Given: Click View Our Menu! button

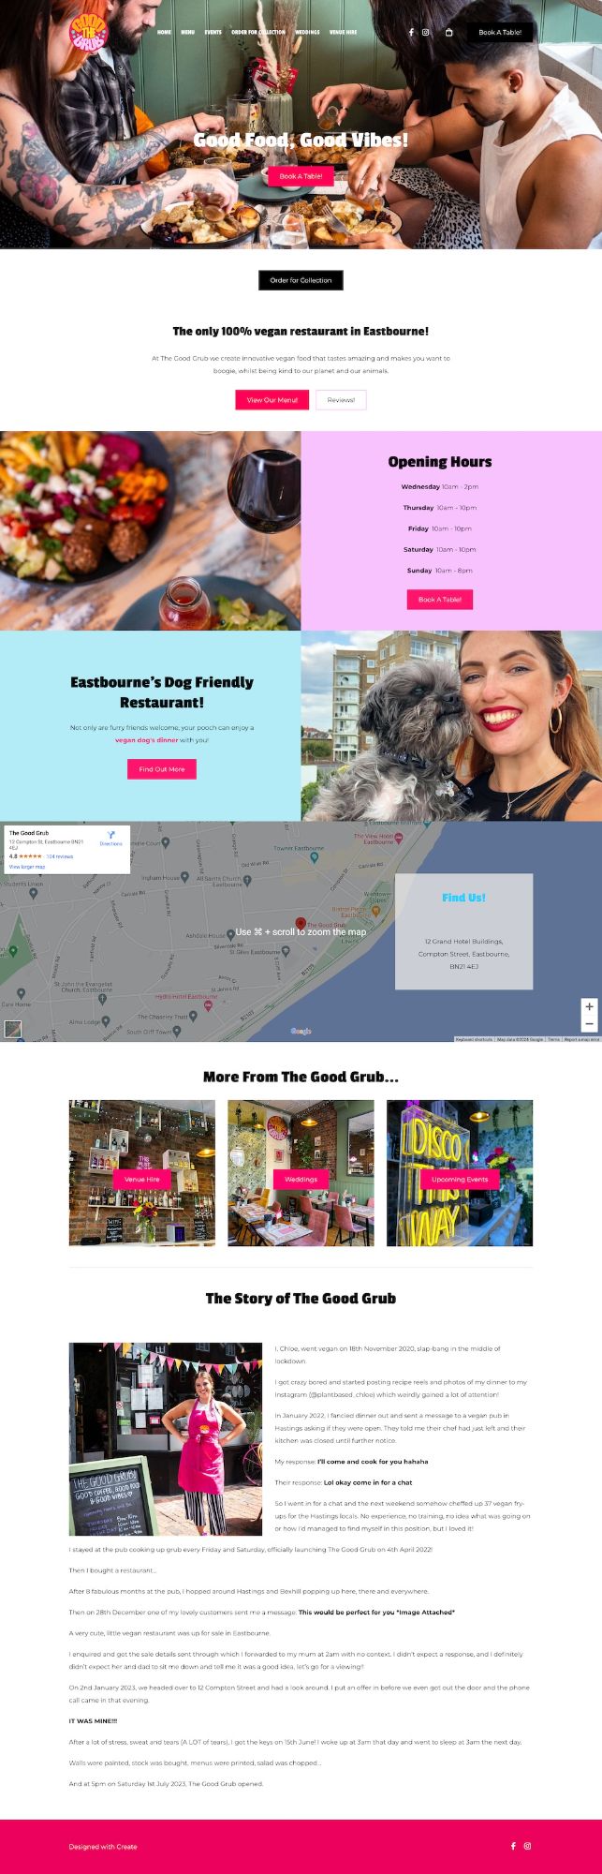Looking at the screenshot, I should [x=272, y=400].
